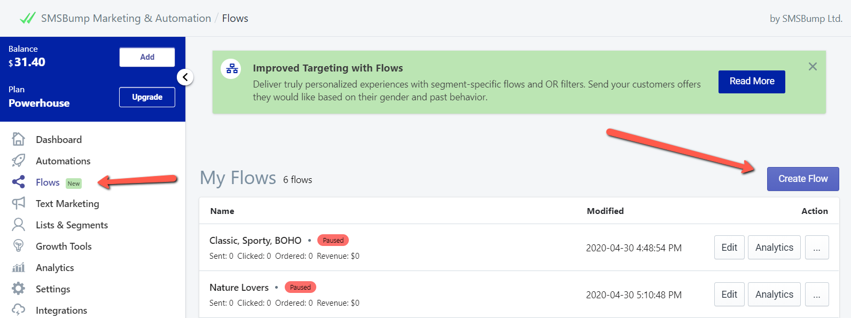Image resolution: width=851 pixels, height=318 pixels.
Task: Open Analytics bar chart icon in sidebar
Action: tap(18, 267)
